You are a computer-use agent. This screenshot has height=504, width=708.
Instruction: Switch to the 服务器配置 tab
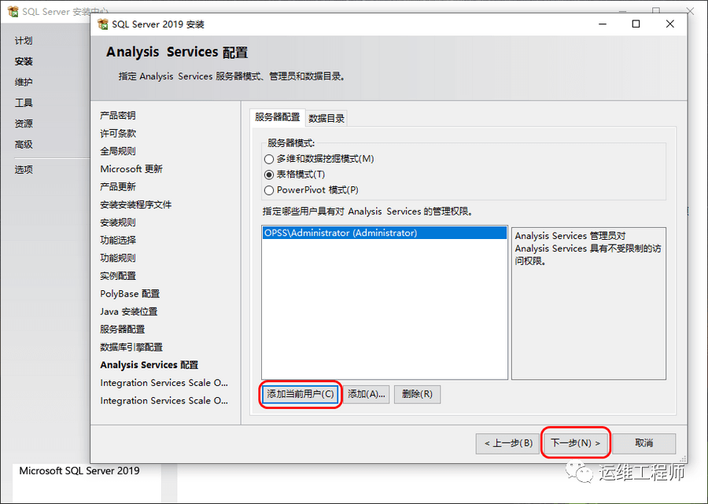[277, 117]
